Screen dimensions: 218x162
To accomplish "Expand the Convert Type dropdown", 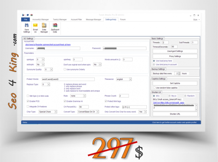I will tap(98, 112).
